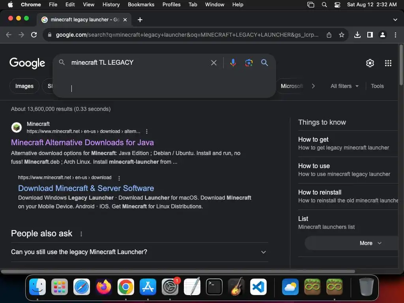
Task: Start voice search with the microphone
Action: (233, 63)
